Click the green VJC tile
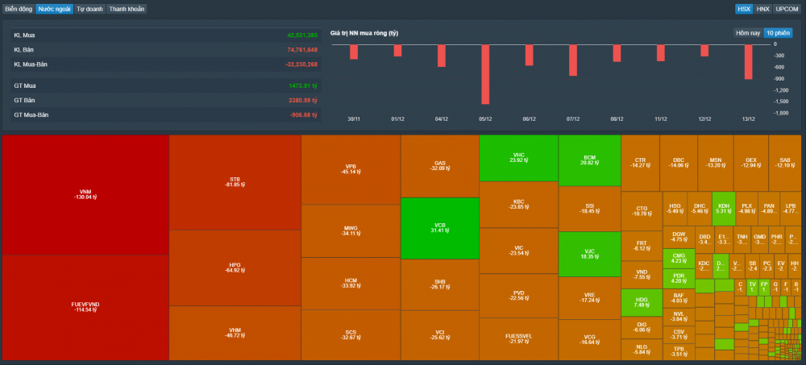The height and width of the screenshot is (365, 806). click(590, 254)
